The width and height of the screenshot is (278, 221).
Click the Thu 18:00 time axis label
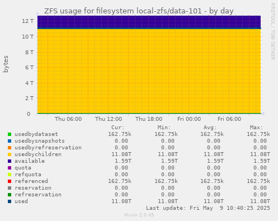[x=149, y=119]
